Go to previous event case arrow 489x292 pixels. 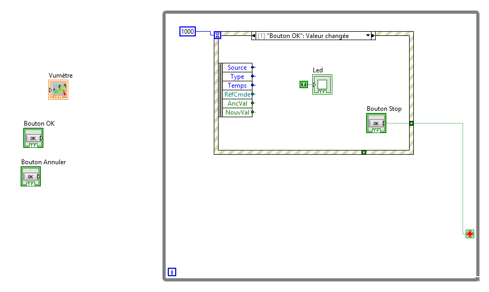pyautogui.click(x=253, y=36)
